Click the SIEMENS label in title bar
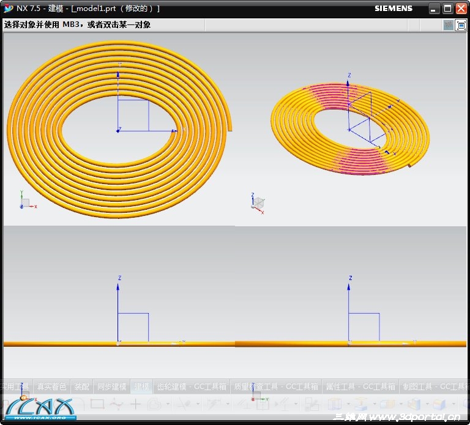 click(394, 9)
